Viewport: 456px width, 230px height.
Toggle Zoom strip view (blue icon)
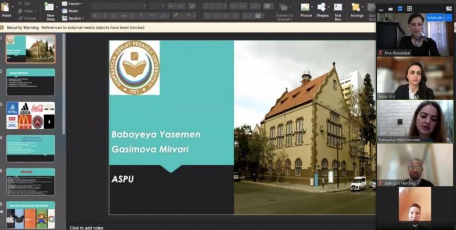(x=400, y=9)
